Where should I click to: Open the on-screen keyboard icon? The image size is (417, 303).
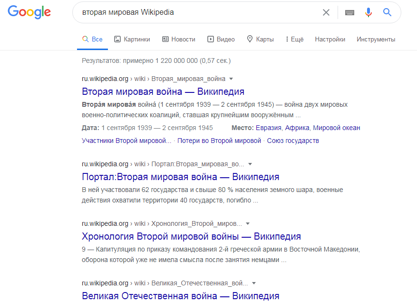point(349,12)
